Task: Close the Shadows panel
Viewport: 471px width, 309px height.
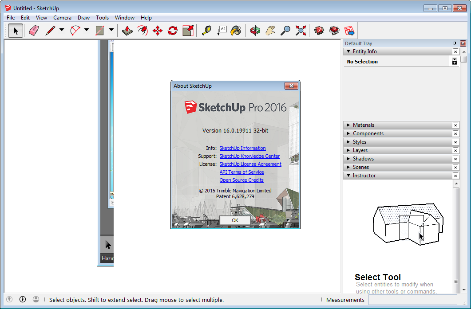Action: 455,159
